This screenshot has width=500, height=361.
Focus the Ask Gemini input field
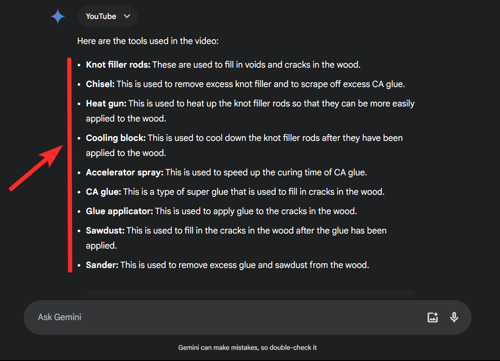point(216,317)
